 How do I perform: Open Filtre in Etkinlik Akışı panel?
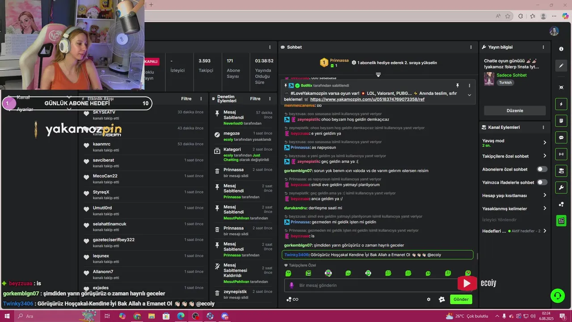[x=186, y=99]
